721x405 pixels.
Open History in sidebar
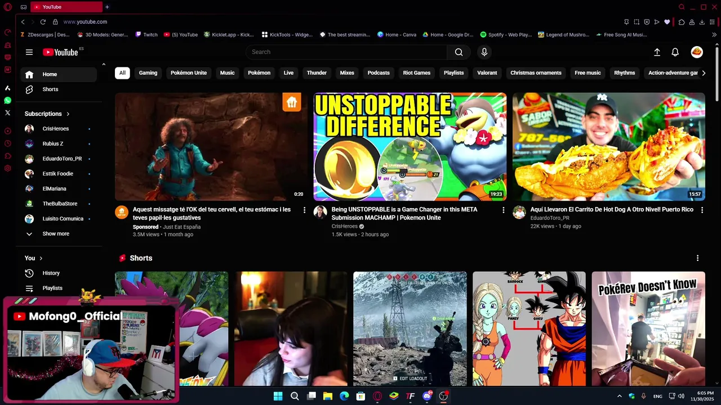(59, 273)
